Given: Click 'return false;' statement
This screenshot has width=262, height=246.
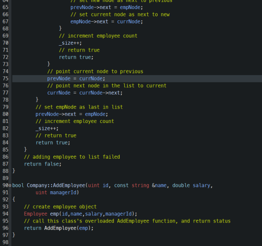Looking at the screenshot, I should pos(43,164).
